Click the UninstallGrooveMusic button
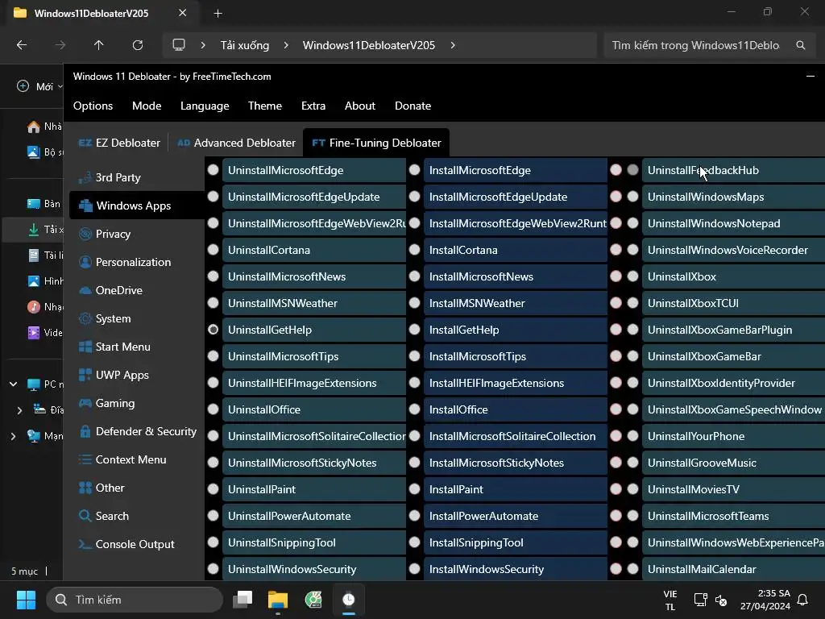The width and height of the screenshot is (825, 619). [733, 463]
